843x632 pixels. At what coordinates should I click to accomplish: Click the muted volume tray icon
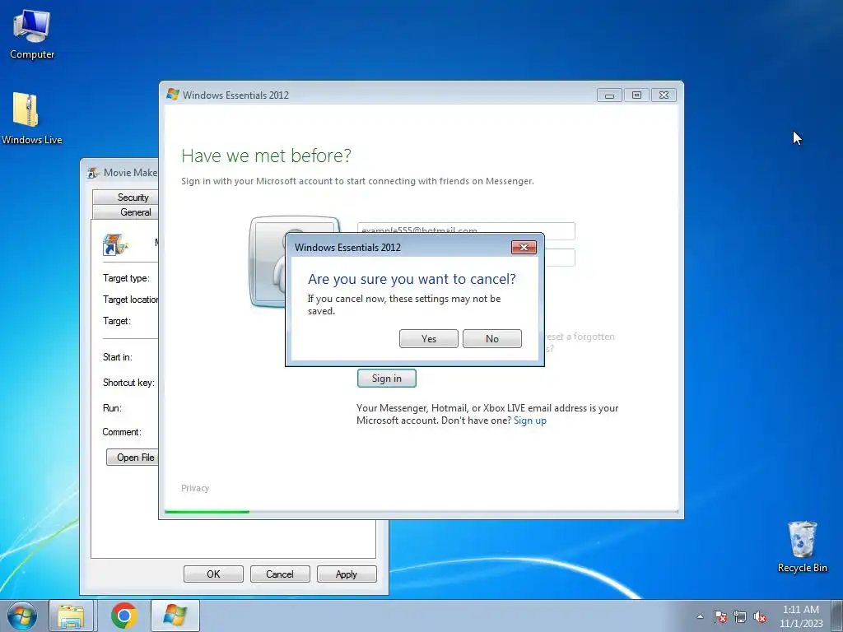point(760,616)
